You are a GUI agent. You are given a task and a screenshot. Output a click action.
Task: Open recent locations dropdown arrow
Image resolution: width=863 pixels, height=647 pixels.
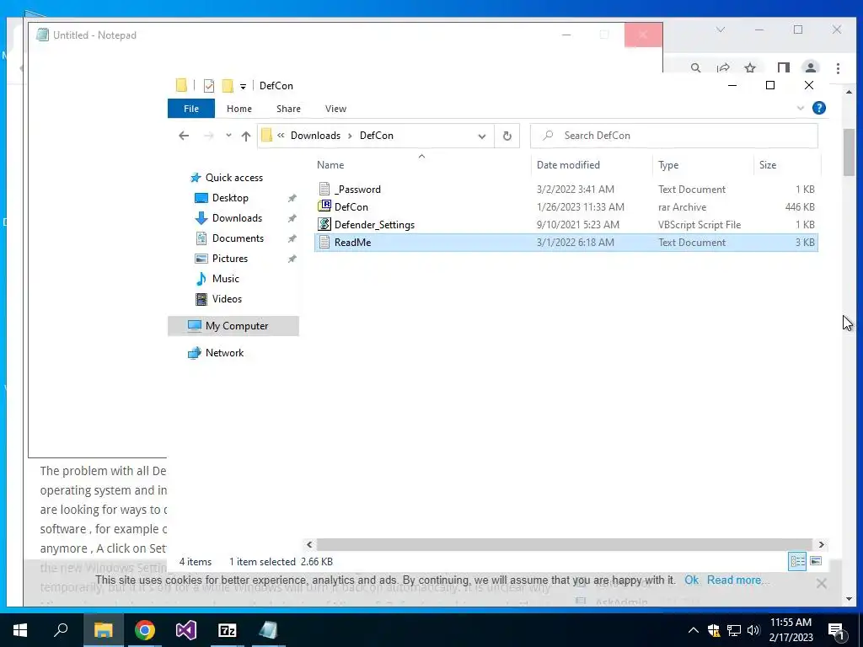tap(228, 136)
